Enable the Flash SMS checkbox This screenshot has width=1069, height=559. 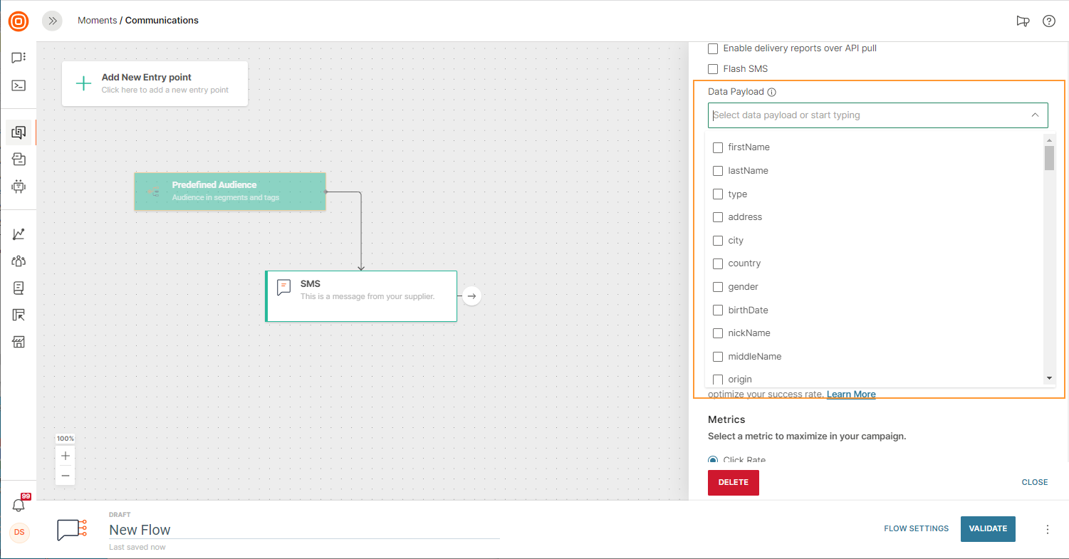pos(713,69)
